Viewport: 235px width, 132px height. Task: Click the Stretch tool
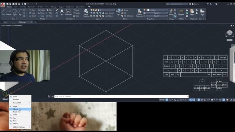click(x=33, y=16)
